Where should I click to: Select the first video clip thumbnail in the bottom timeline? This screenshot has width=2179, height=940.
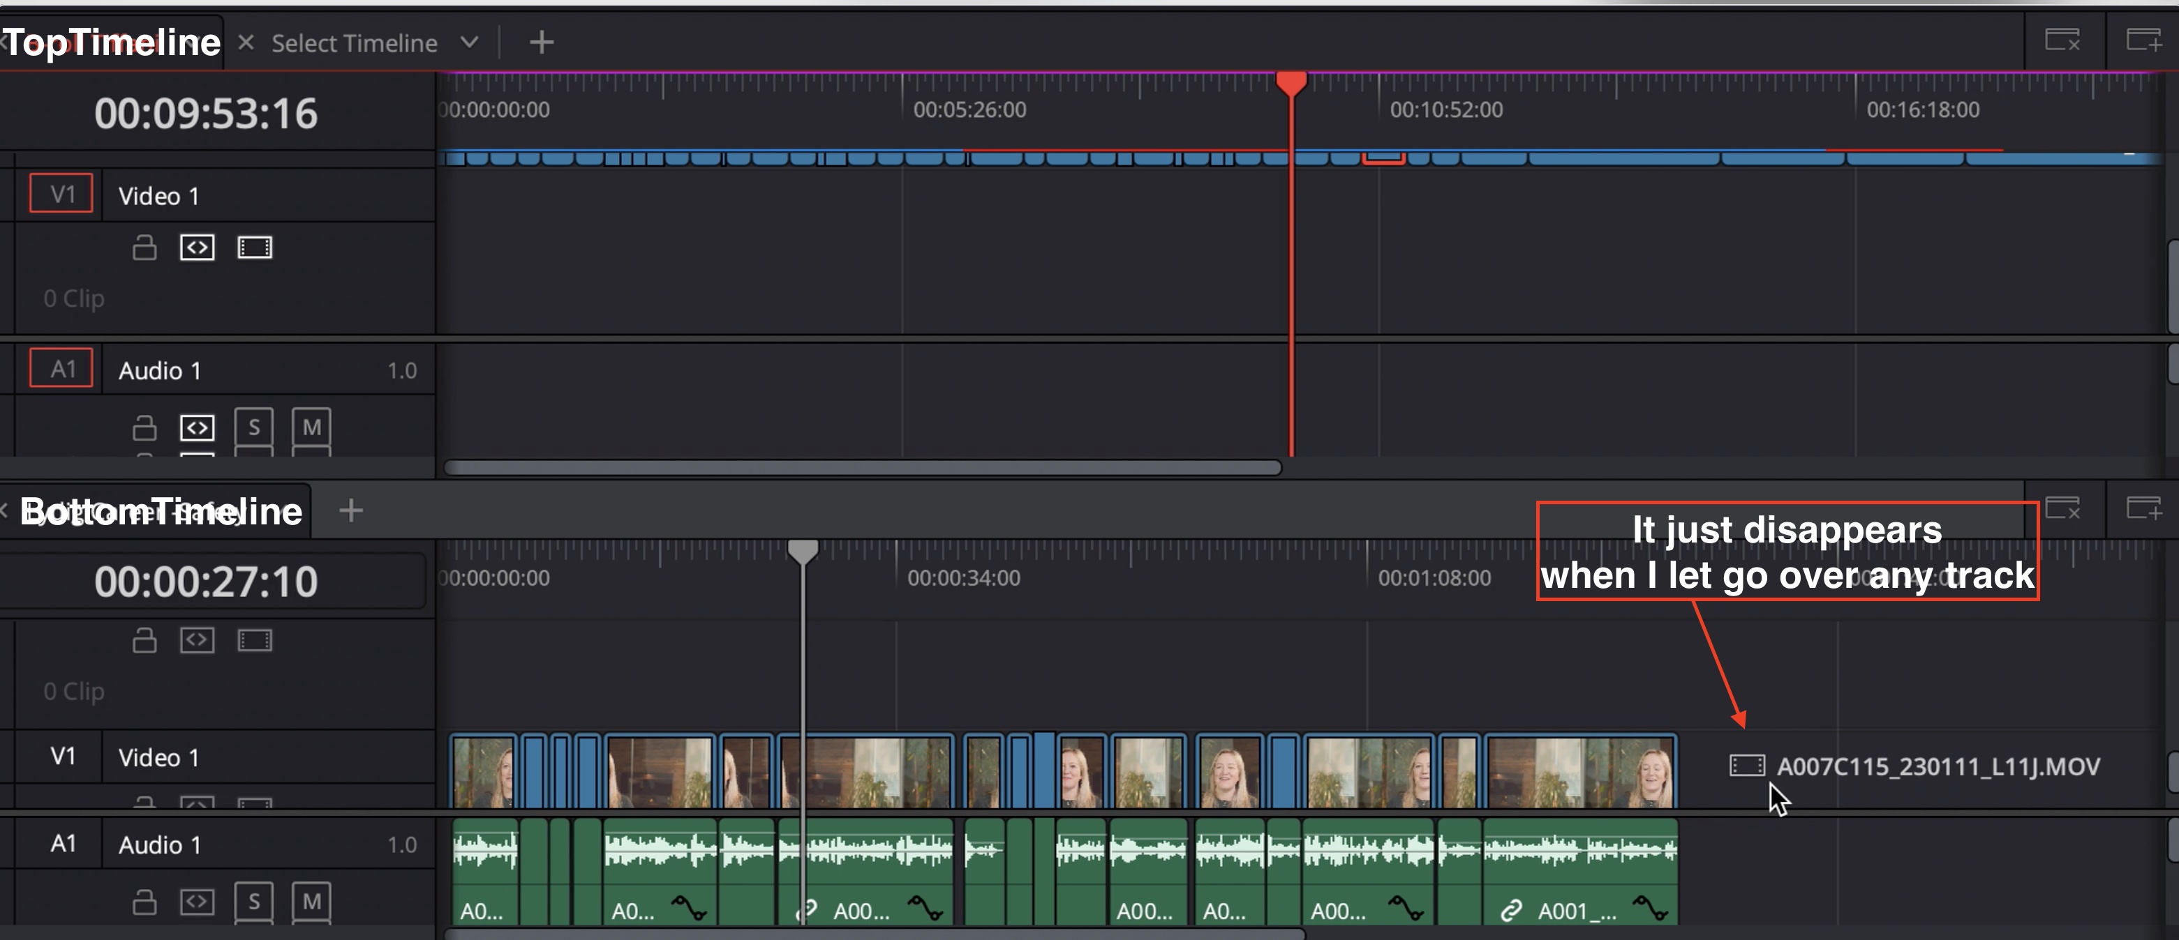[x=482, y=770]
